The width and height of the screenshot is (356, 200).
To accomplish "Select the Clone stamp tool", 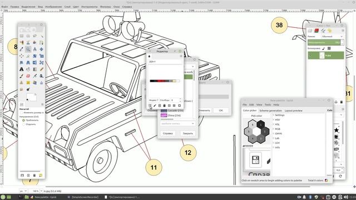I will 22,83.
